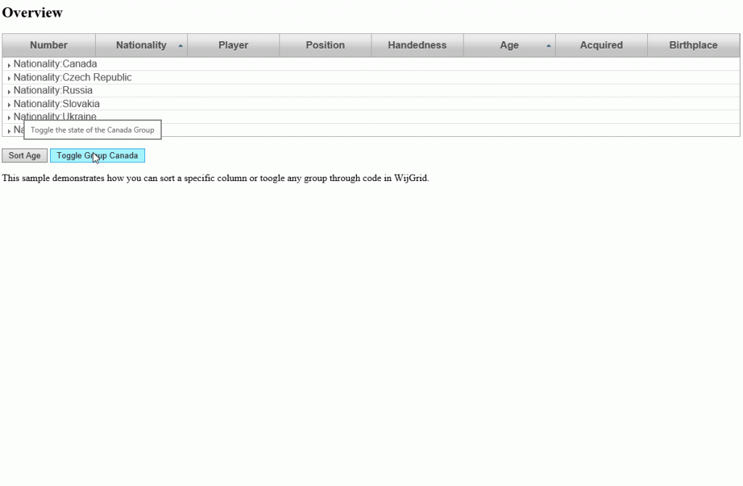Image resolution: width=743 pixels, height=486 pixels.
Task: Click the Birthplace column header
Action: 693,45
